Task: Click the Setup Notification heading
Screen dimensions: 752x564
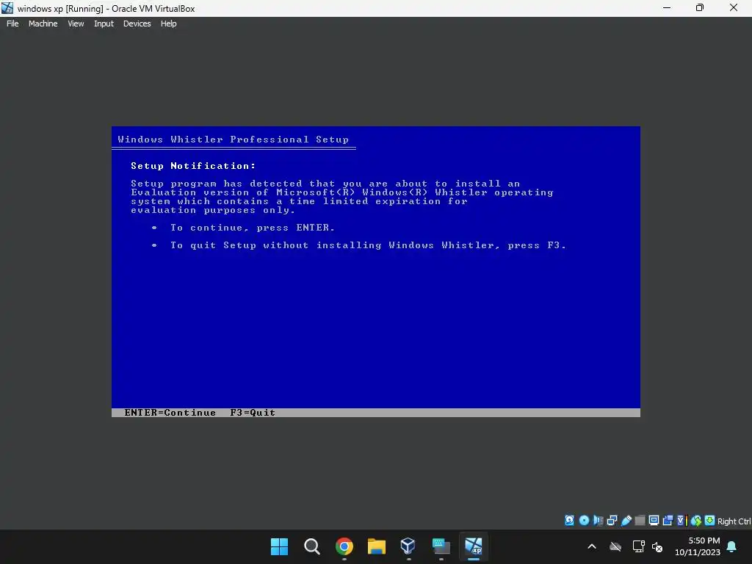Action: [x=193, y=166]
